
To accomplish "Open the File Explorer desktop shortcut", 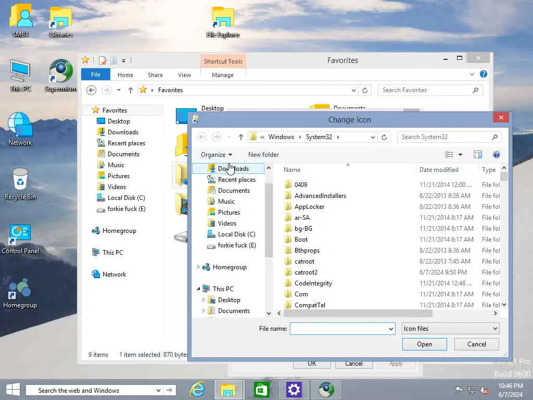I will coord(223,22).
